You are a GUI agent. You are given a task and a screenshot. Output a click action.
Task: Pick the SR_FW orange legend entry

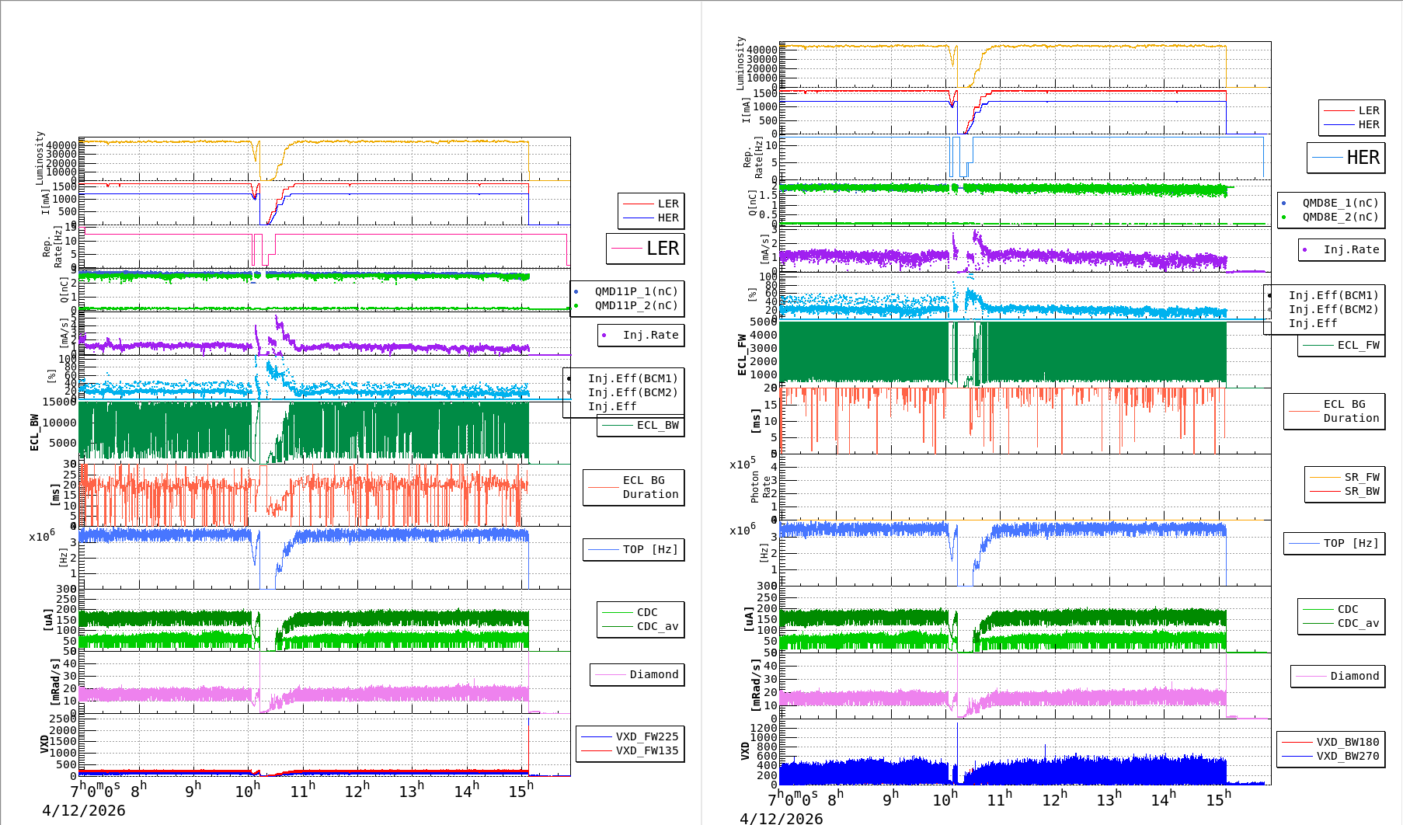click(x=1345, y=478)
